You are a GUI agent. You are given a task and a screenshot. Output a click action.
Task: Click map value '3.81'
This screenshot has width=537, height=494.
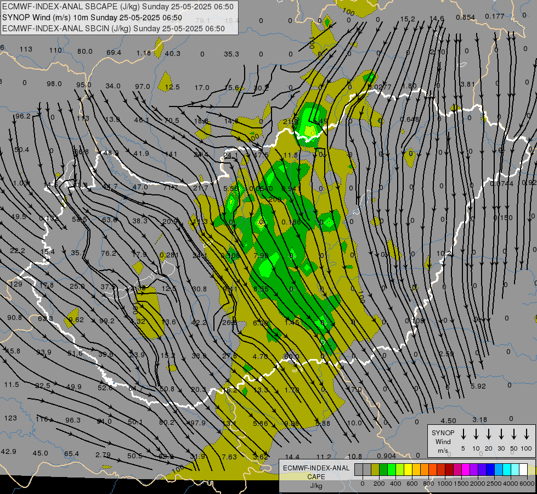(x=467, y=84)
